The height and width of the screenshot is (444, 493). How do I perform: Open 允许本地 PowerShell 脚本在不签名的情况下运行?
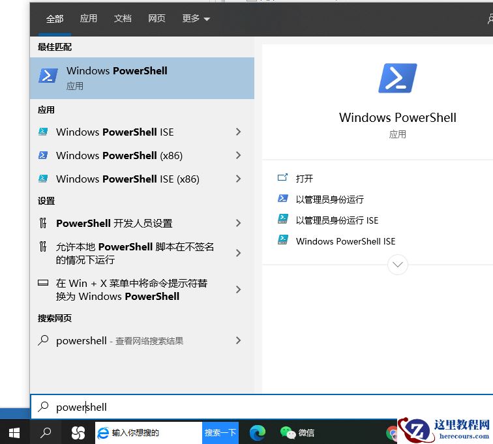point(142,253)
